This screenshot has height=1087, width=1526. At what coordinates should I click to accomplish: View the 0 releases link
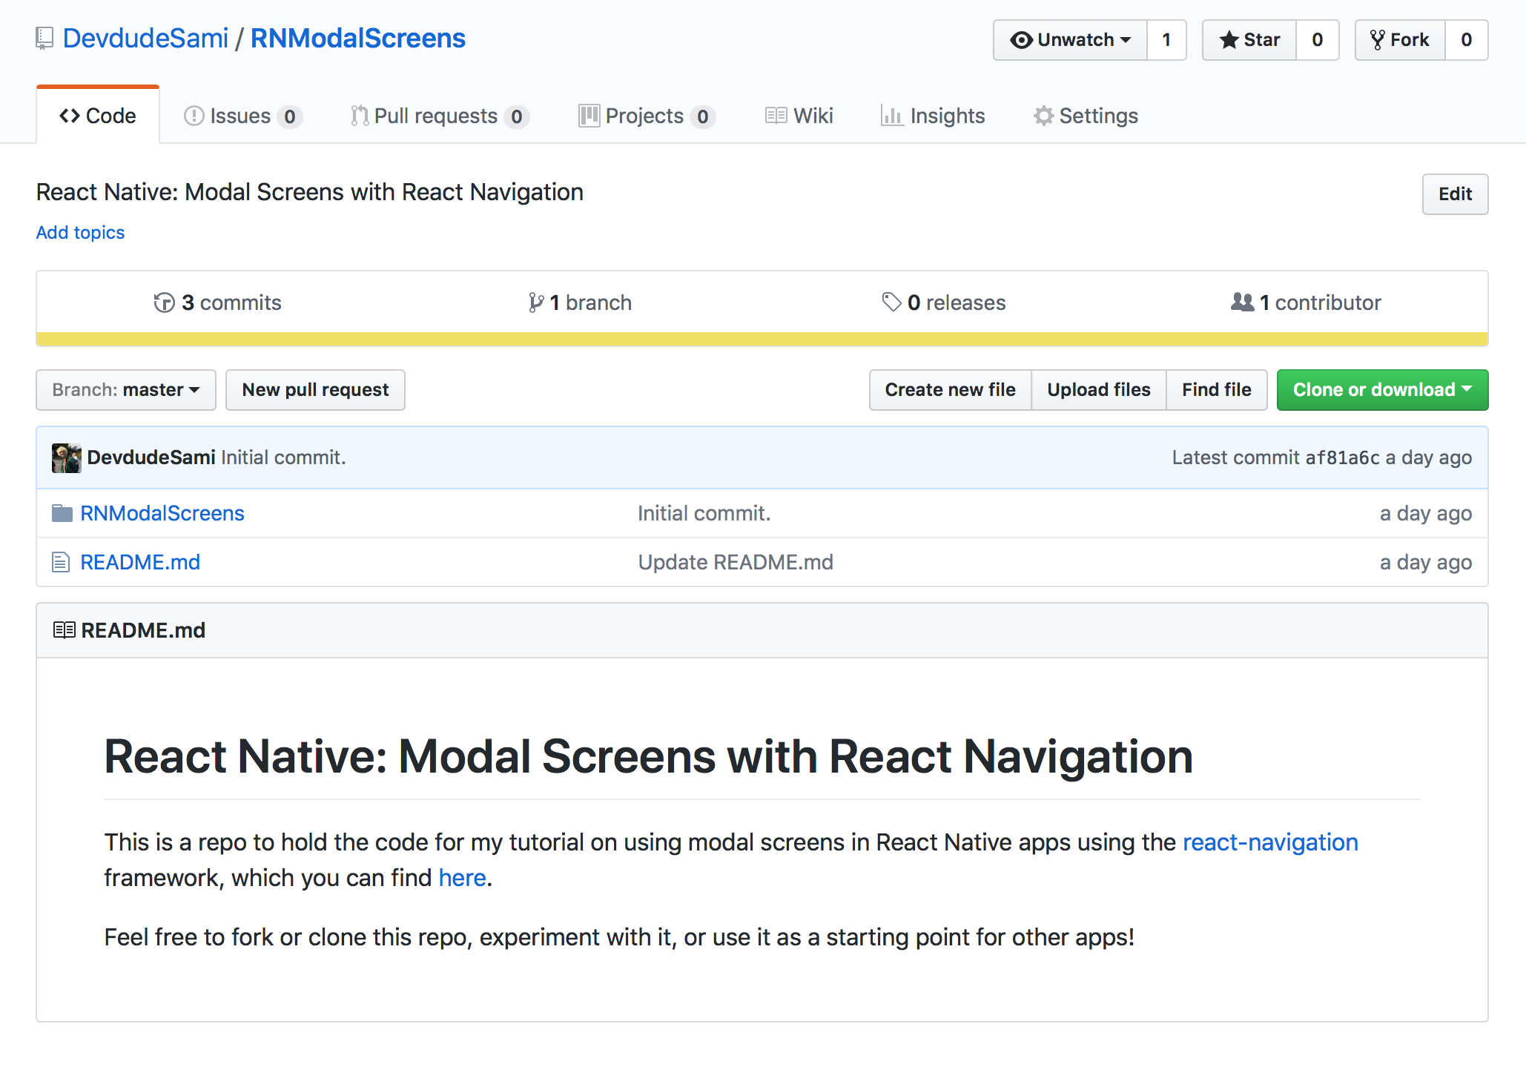944,303
